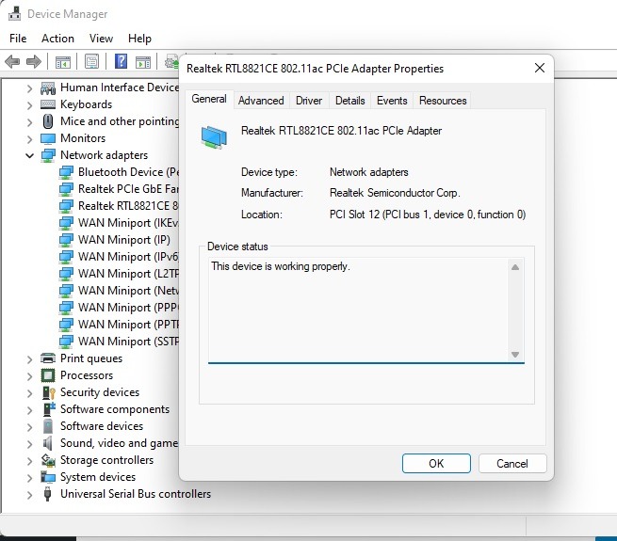Image resolution: width=617 pixels, height=541 pixels.
Task: Expand the Monitors node
Action: pos(29,139)
